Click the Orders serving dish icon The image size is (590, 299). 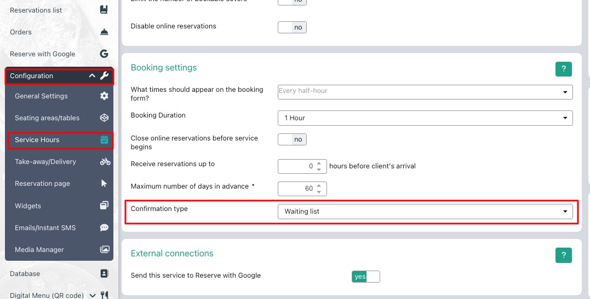[x=104, y=32]
